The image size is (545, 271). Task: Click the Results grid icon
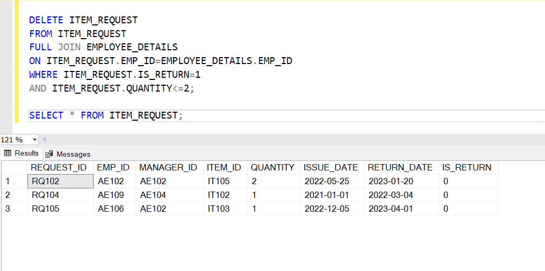[x=7, y=153]
